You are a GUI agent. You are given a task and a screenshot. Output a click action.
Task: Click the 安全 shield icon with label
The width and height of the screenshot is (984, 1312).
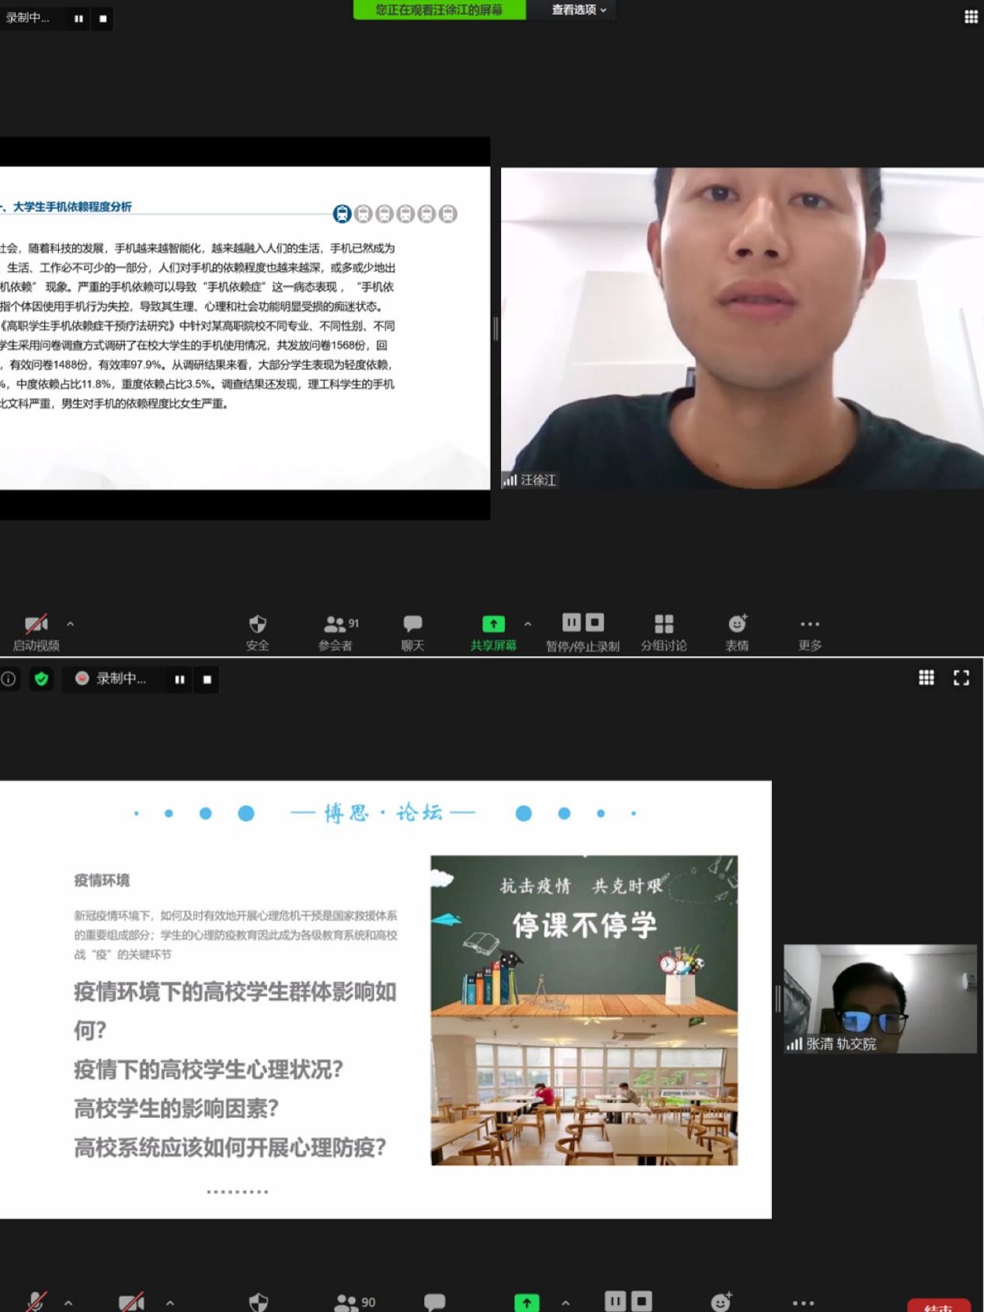click(257, 632)
